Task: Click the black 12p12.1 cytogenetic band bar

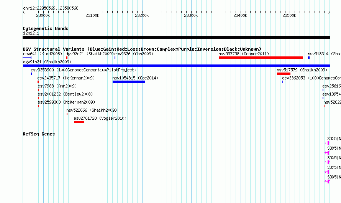Action: [176, 37]
